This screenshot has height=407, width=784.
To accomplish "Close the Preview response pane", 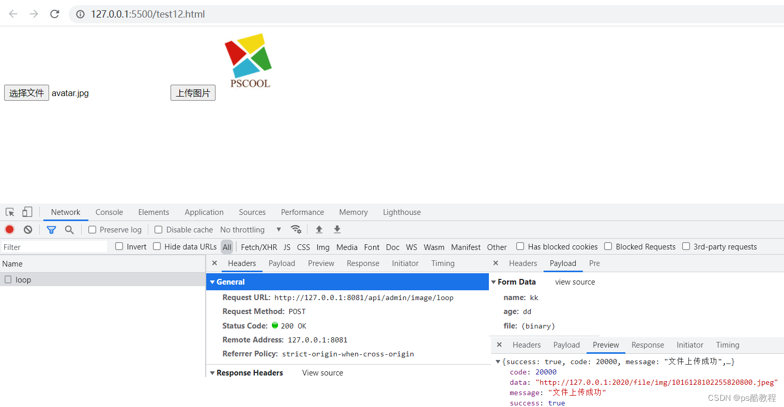I will (499, 345).
